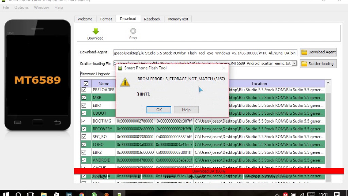Toggle the select-all checkbox in table header
The image size is (348, 196).
point(86,84)
